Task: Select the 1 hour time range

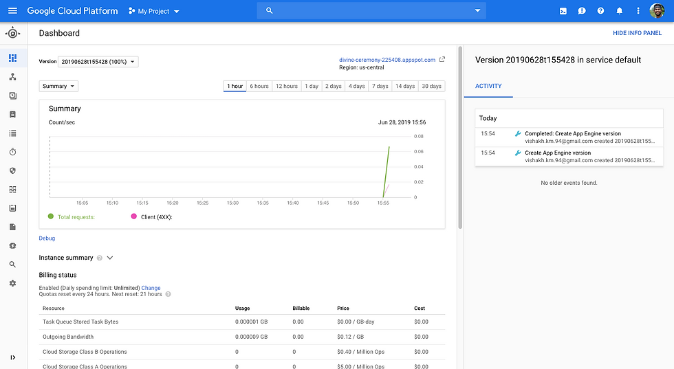Action: (235, 87)
